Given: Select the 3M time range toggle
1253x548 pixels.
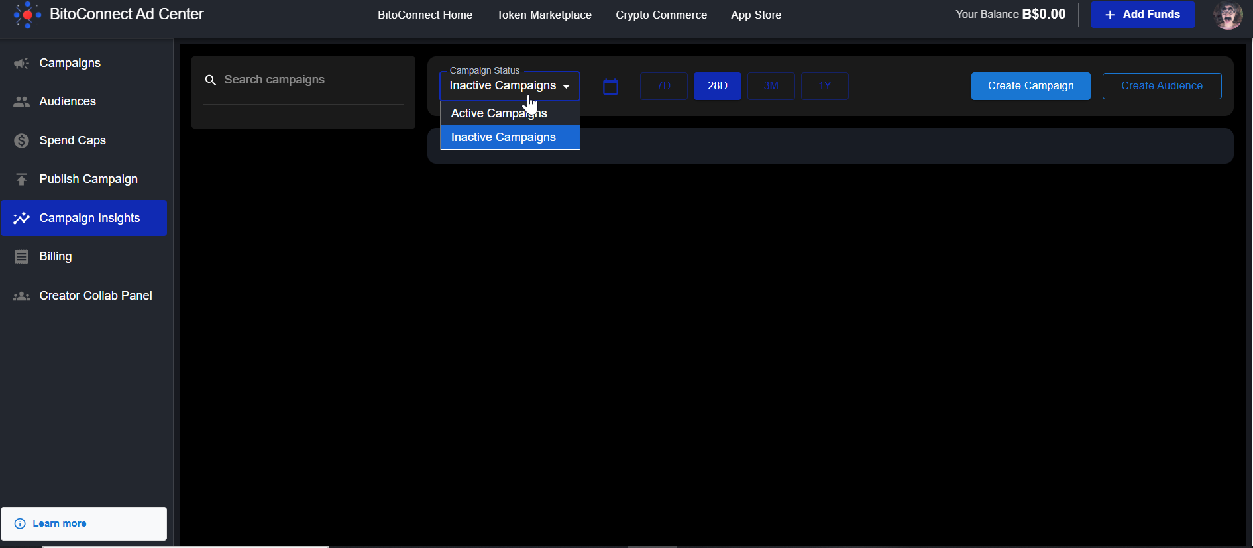Looking at the screenshot, I should pyautogui.click(x=771, y=86).
